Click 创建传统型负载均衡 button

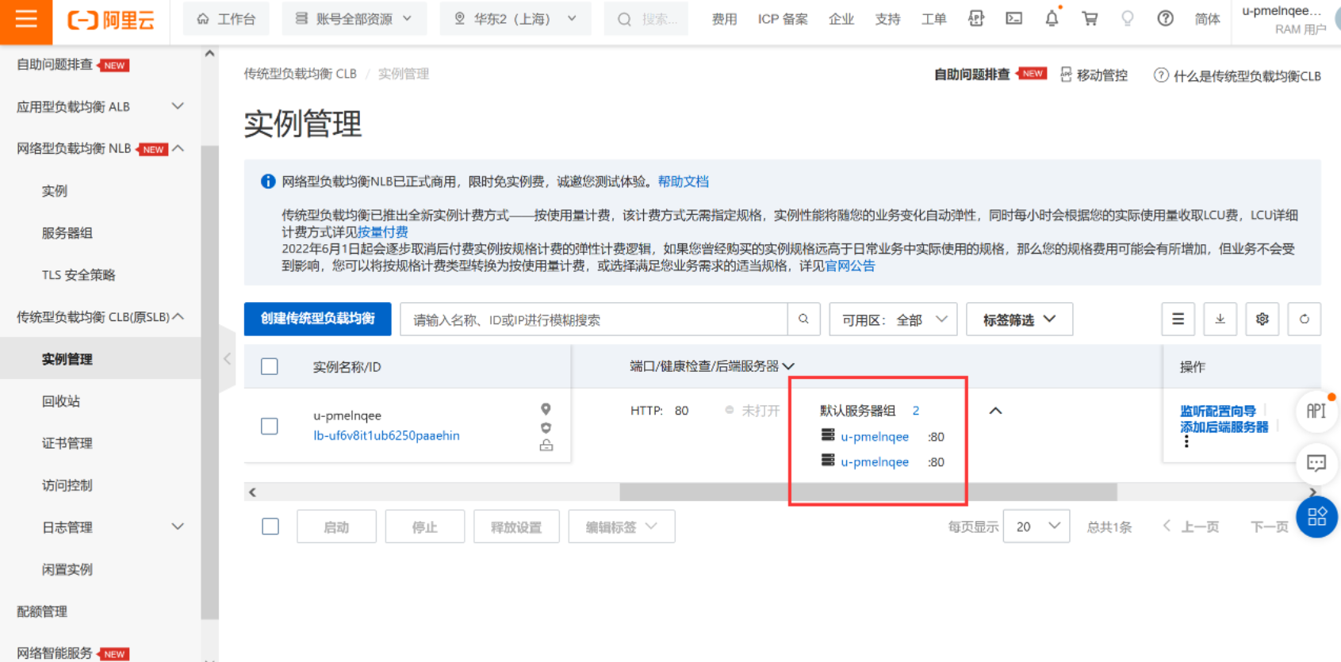pyautogui.click(x=317, y=319)
